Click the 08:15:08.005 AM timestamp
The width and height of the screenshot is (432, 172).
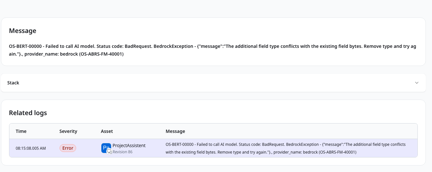31,148
